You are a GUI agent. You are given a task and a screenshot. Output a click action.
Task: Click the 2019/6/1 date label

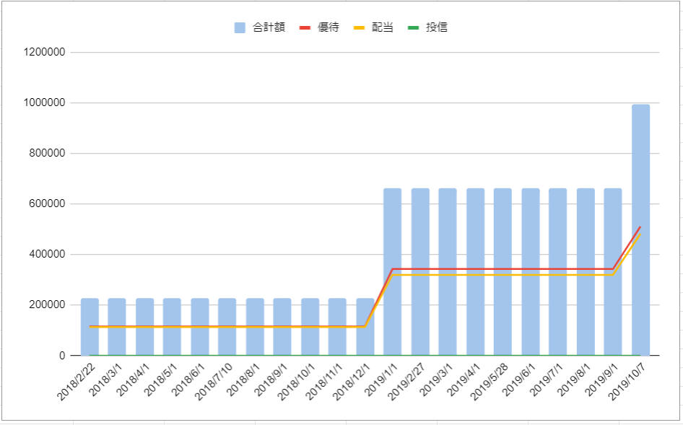(520, 380)
